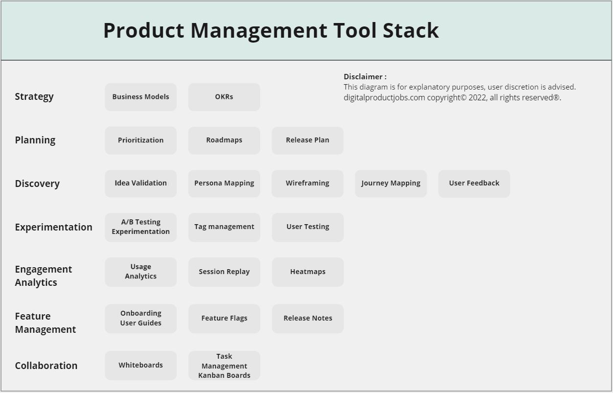Select the Feature Management row label
This screenshot has height=393, width=613.
pyautogui.click(x=45, y=323)
